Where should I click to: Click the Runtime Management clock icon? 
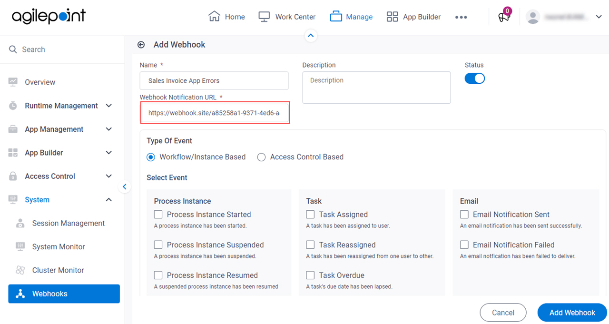(x=13, y=106)
